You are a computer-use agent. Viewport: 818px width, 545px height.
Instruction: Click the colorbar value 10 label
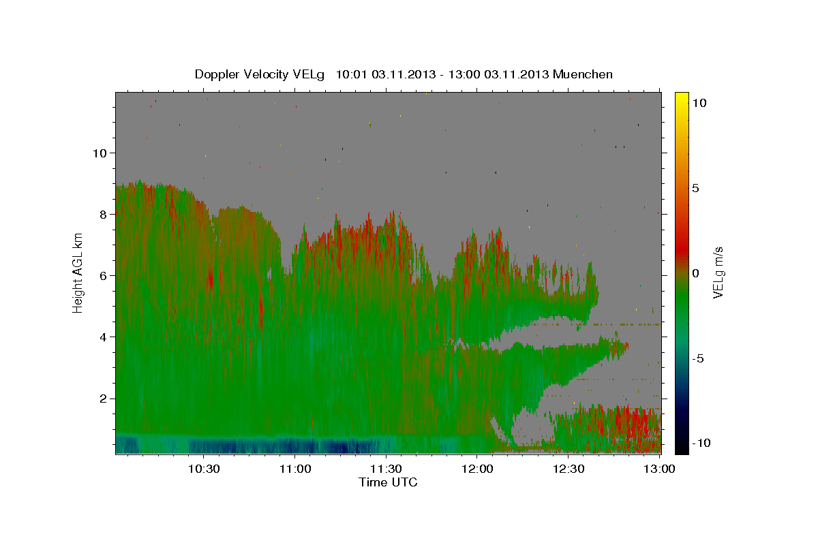(x=699, y=103)
